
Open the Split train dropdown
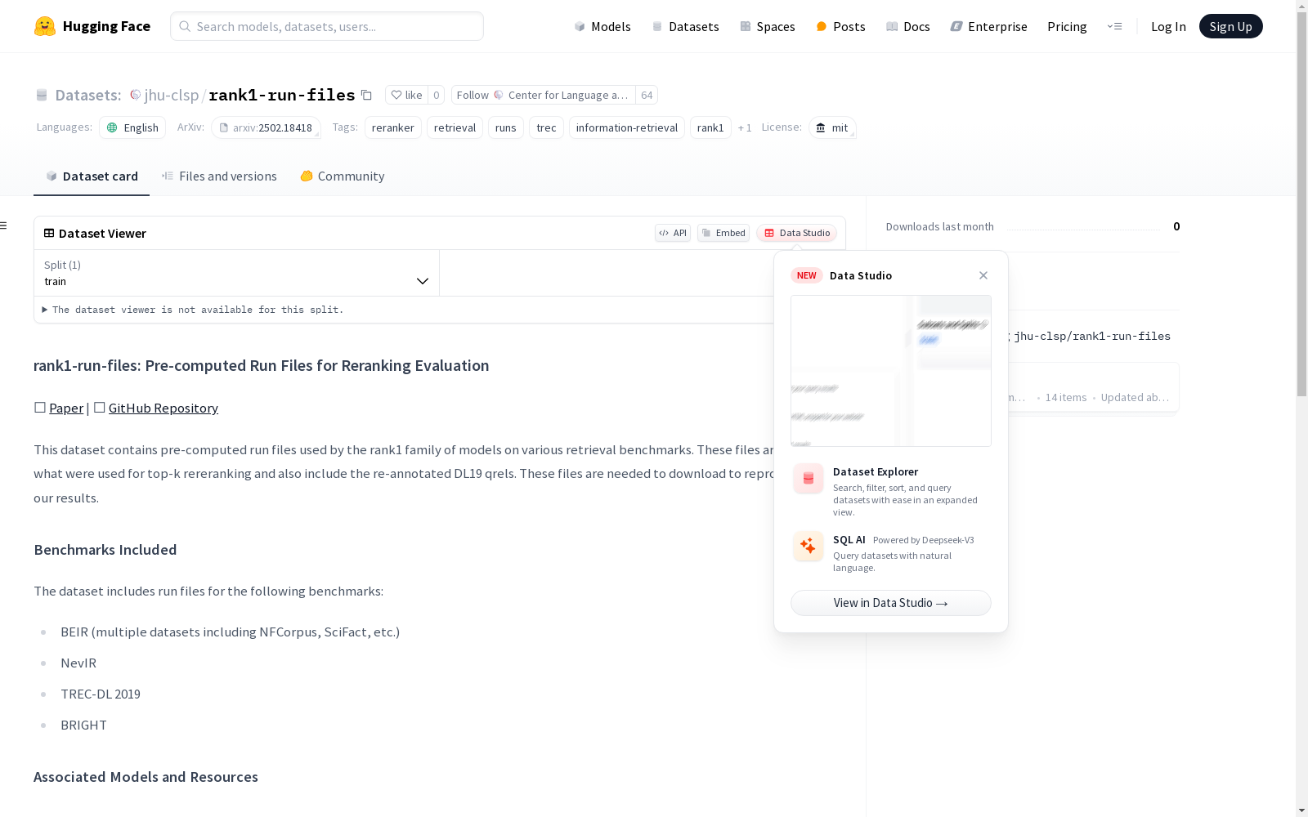coord(237,273)
